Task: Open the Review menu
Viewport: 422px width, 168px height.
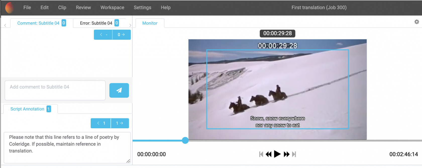Action: [x=83, y=8]
